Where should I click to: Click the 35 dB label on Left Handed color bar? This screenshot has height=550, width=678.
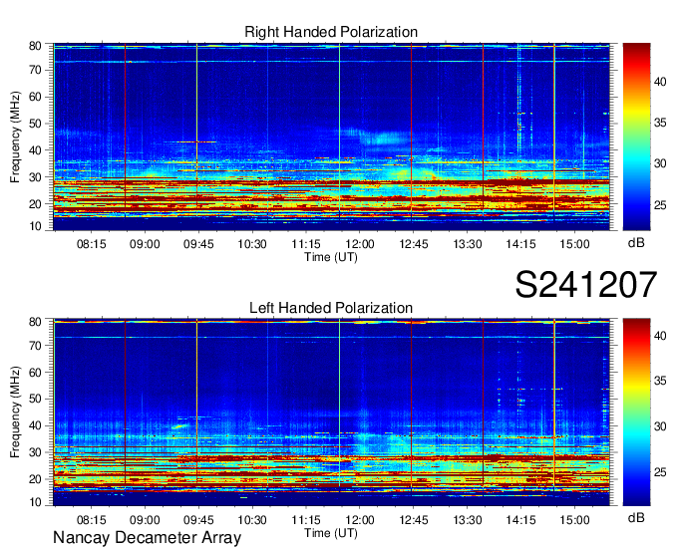tap(660, 381)
